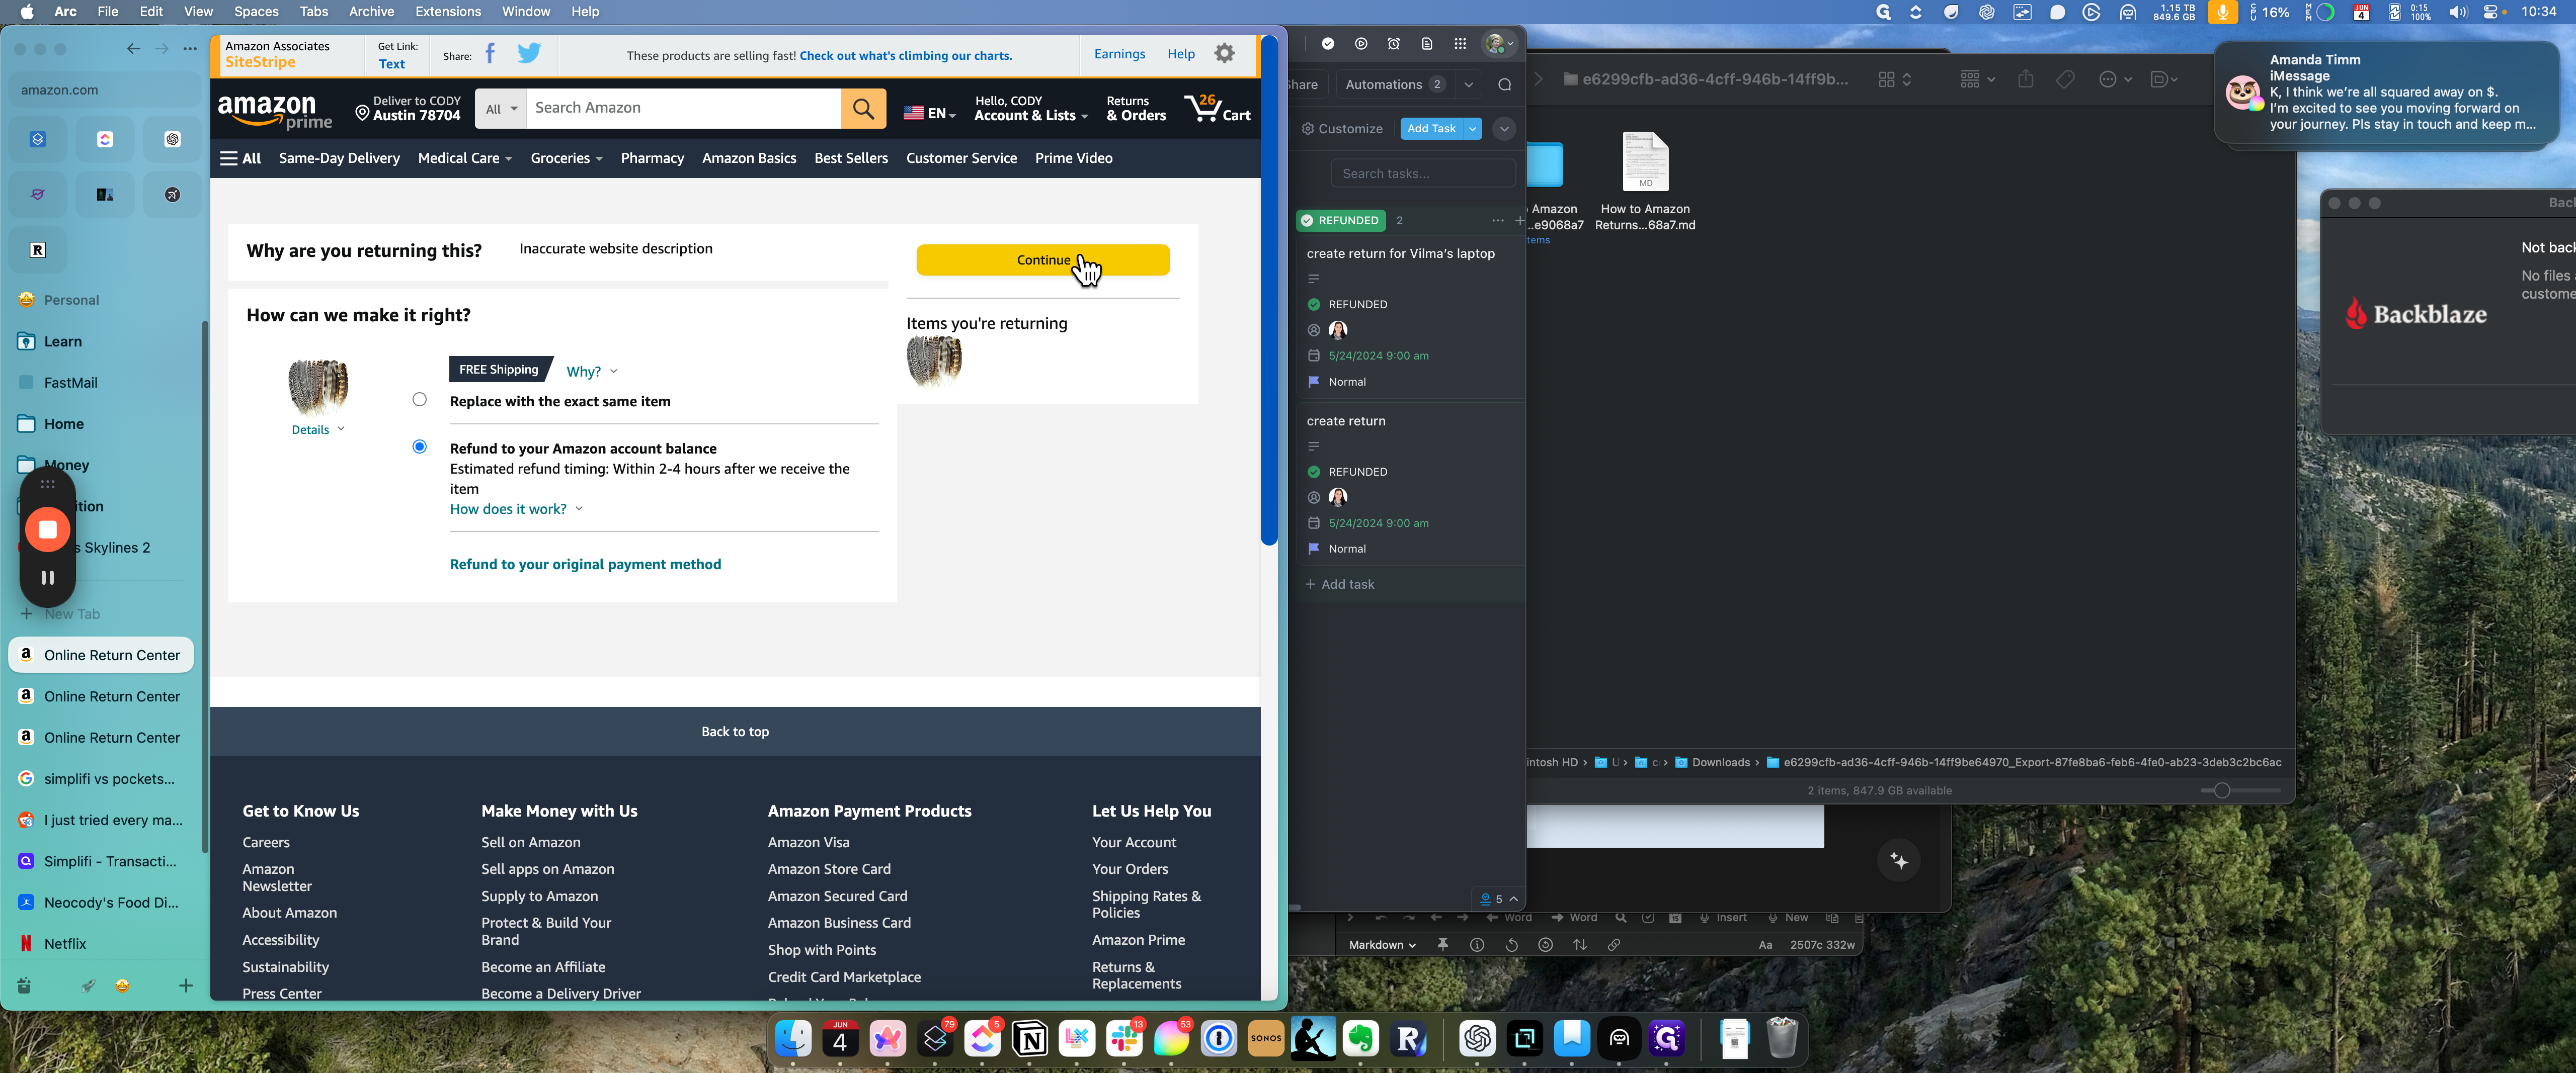
Task: Adjust the Finder icon size slider
Action: [2221, 790]
